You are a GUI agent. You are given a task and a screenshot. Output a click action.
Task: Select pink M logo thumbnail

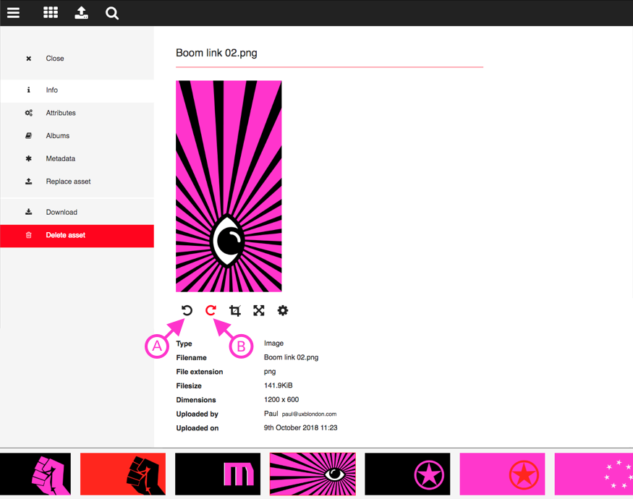pyautogui.click(x=218, y=474)
